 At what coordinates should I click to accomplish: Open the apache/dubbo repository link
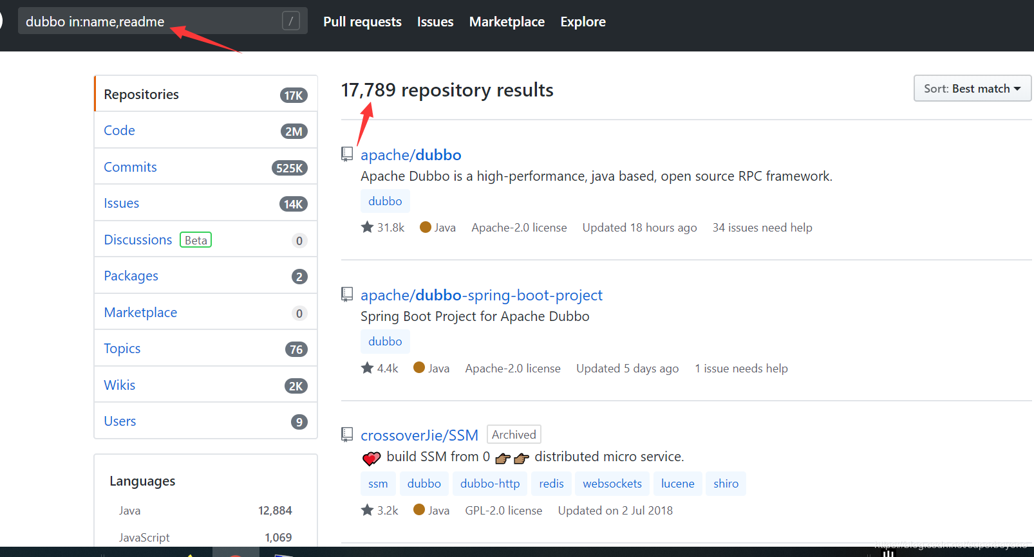point(411,155)
